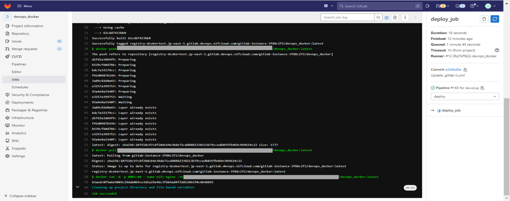Click the Issues count badge 0

(x=59, y=41)
